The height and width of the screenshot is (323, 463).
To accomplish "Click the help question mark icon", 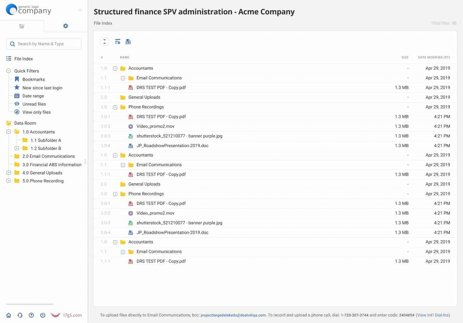I will [x=31, y=315].
